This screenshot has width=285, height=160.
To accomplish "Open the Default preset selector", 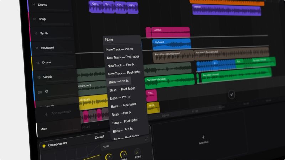I will click(x=99, y=137).
